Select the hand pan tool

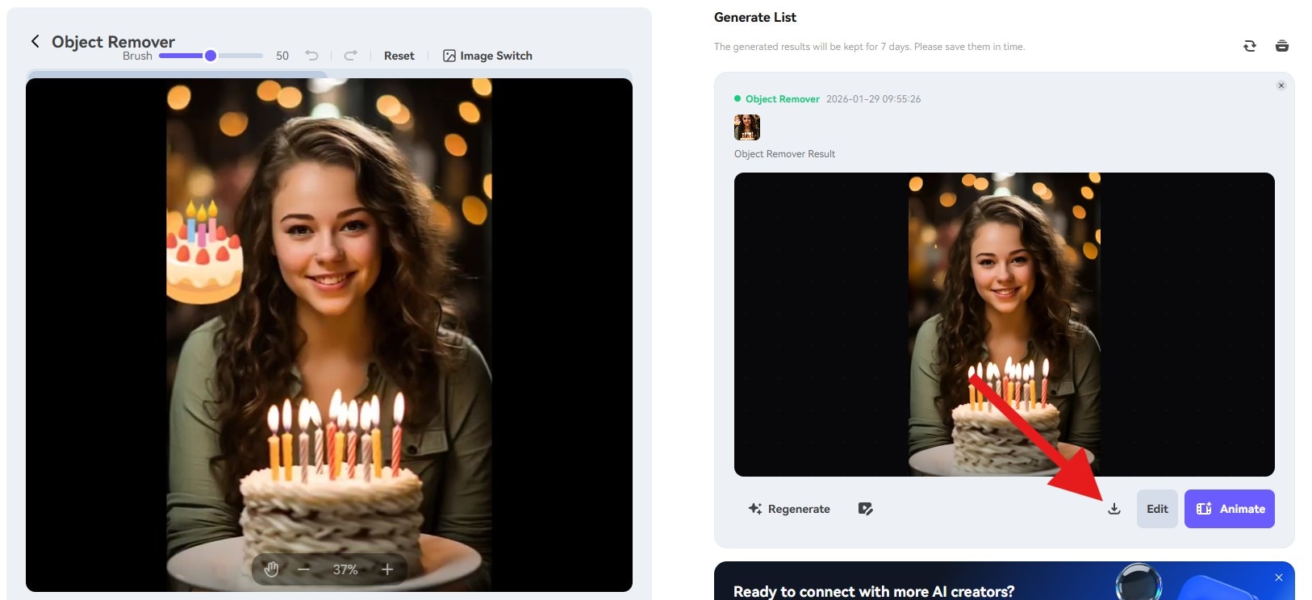point(271,569)
